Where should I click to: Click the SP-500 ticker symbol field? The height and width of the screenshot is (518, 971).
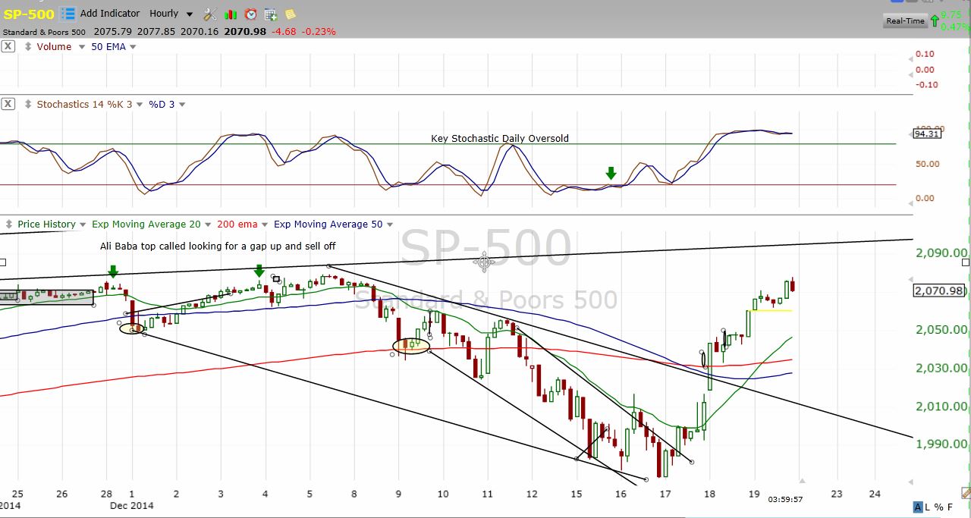tap(29, 14)
